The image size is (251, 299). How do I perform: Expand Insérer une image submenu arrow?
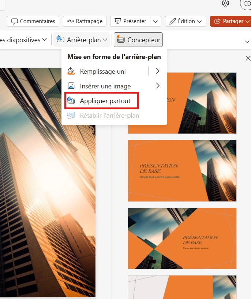coord(158,86)
